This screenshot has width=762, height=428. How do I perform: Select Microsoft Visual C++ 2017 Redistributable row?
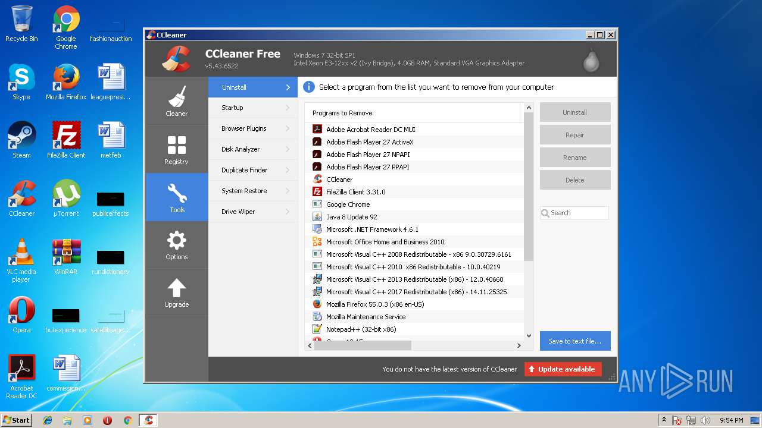[415, 292]
